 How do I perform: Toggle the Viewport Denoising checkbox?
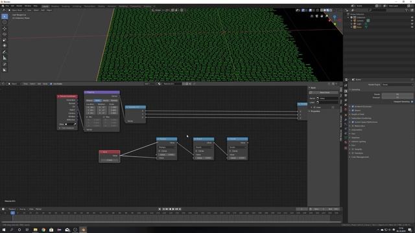(412, 102)
